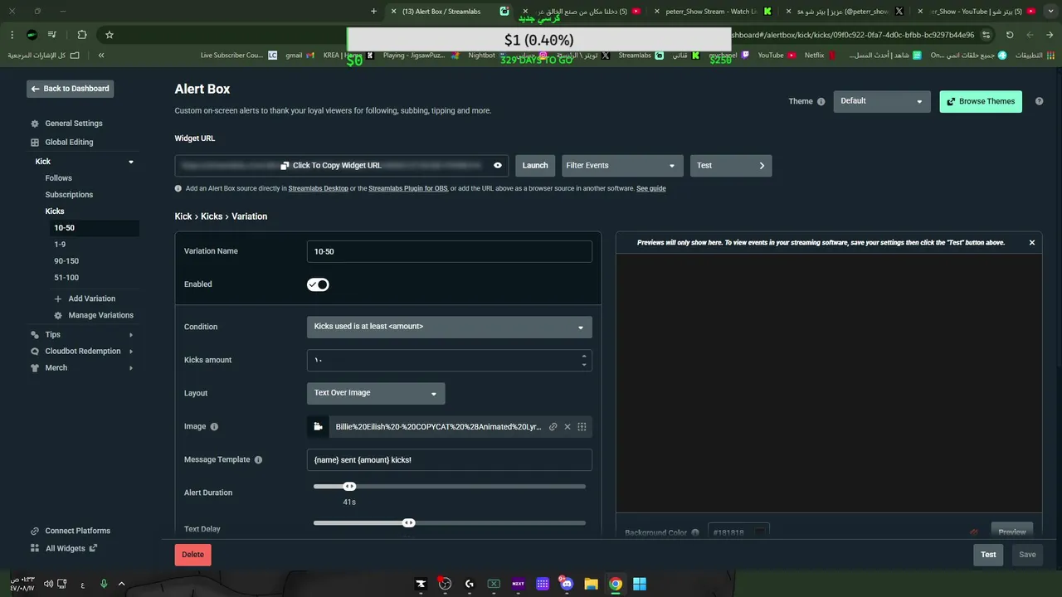Viewport: 1062px width, 597px height.
Task: Click the green microphone tray icon
Action: click(x=104, y=584)
